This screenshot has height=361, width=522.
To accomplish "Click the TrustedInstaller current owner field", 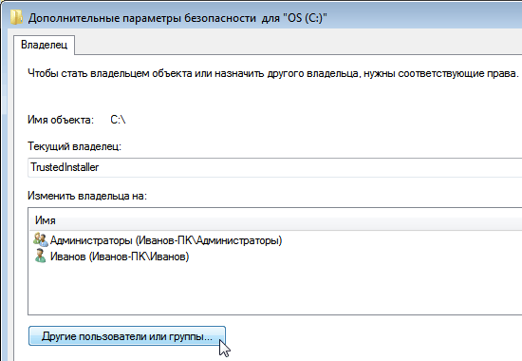I will click(275, 167).
